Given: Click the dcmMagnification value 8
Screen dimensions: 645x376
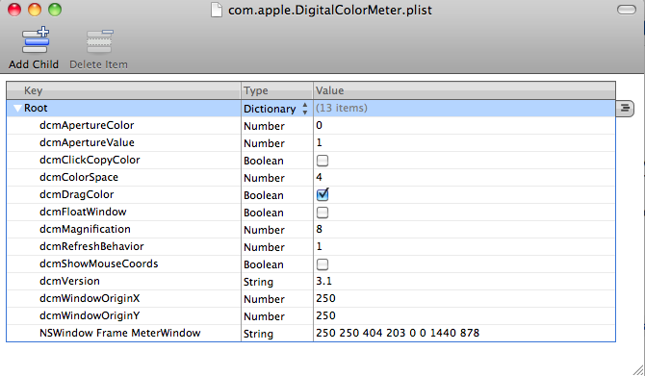Looking at the screenshot, I should 320,229.
